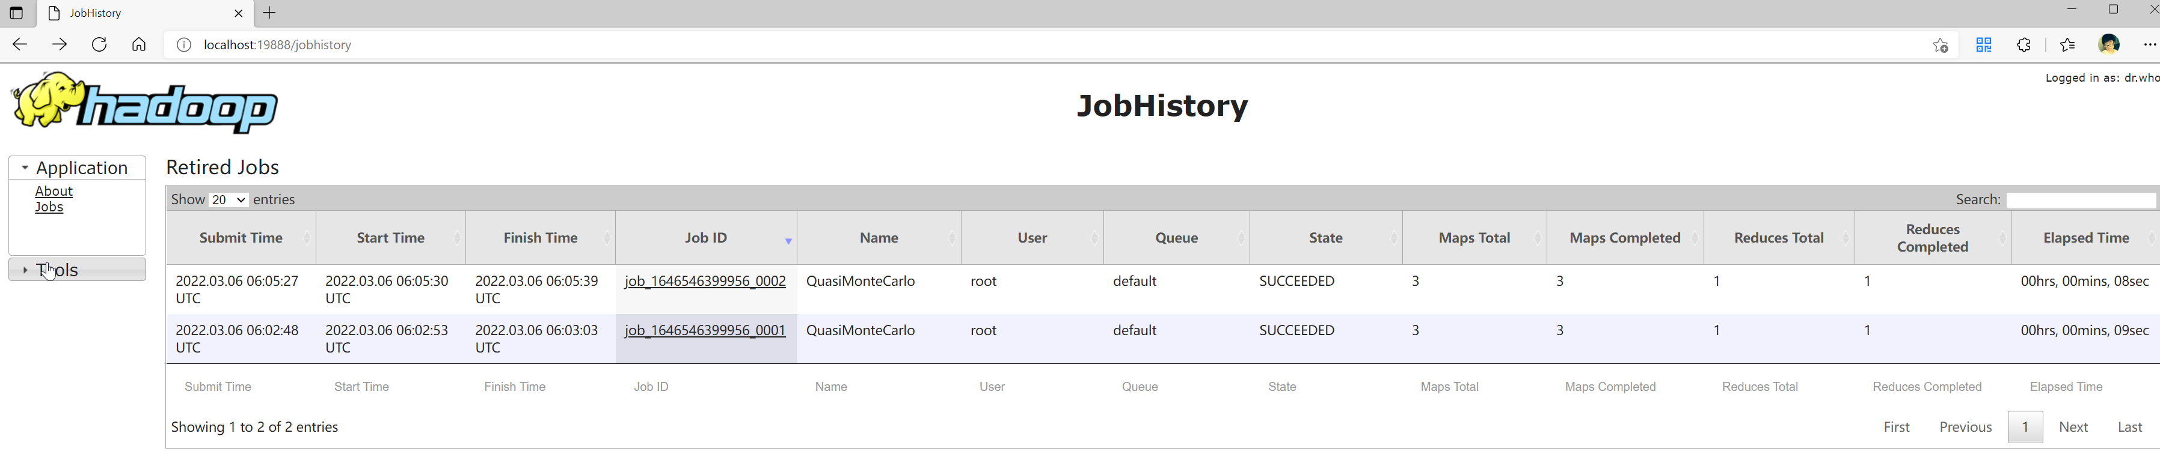Open job_1646546399956_0002 details link
This screenshot has width=2160, height=469.
click(705, 280)
